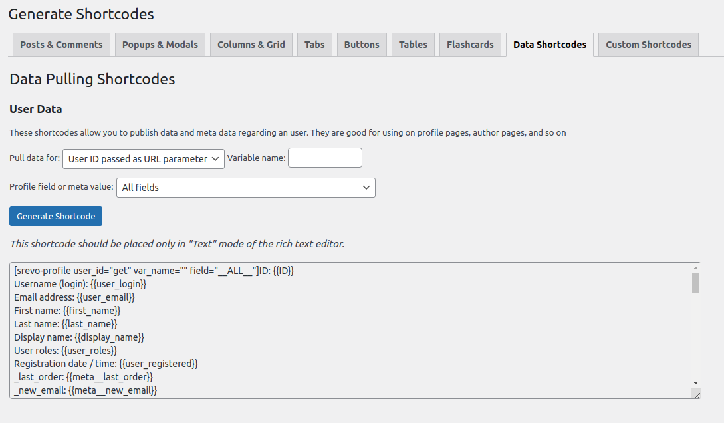Switch to the Flashcards tab
724x423 pixels.
coord(470,44)
